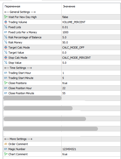Image resolution: width=121 pixels, height=159 pixels.
Task: Toggle the Close Positions true value
Action: point(91,83)
